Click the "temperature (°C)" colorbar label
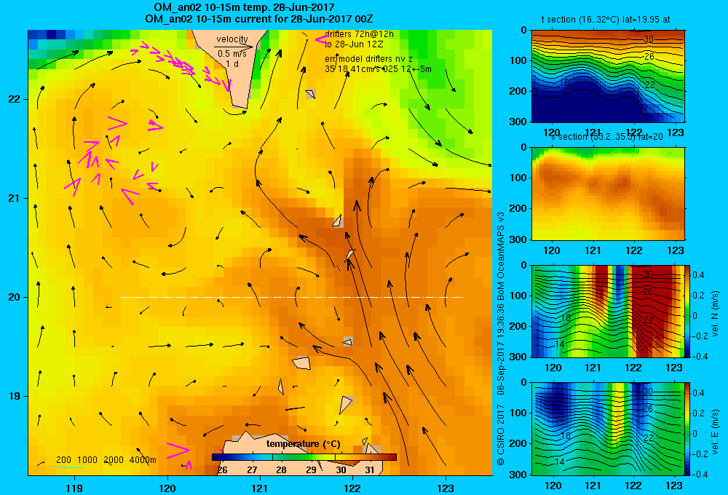 (303, 444)
